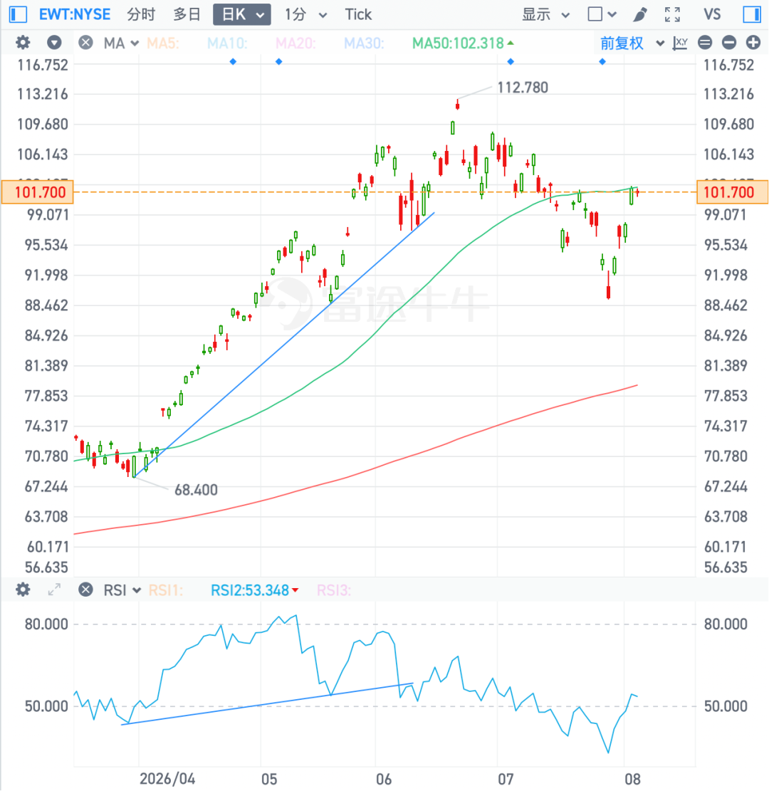This screenshot has height=791, width=769.
Task: Switch to Tick view
Action: click(358, 14)
